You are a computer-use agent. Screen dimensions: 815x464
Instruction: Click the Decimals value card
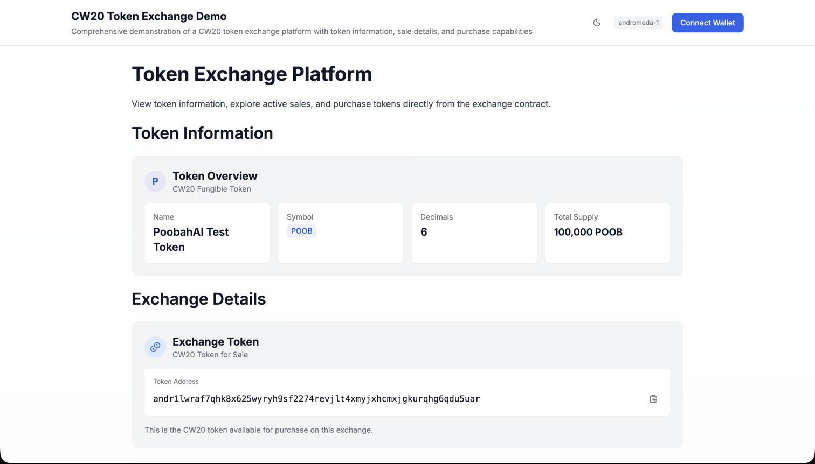474,233
